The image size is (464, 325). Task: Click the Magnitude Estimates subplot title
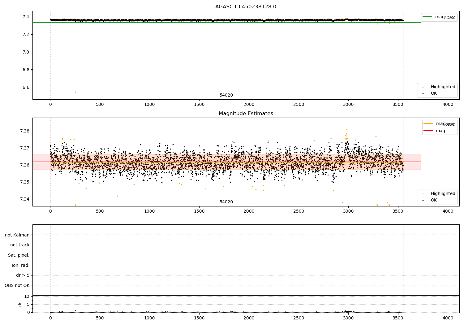pos(246,114)
